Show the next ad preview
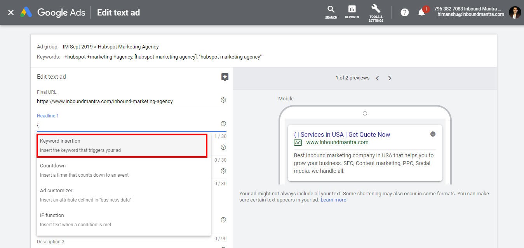 [390, 78]
